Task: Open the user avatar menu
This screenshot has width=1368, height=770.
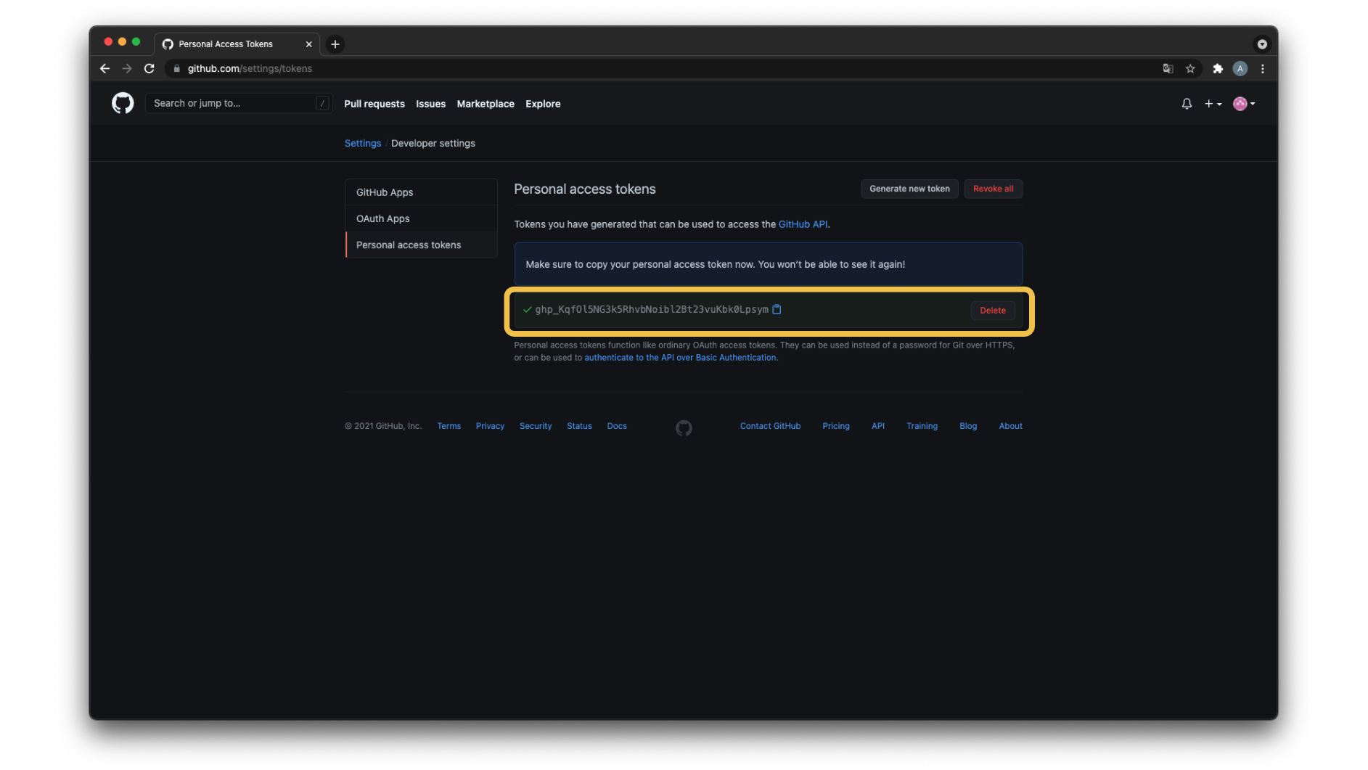Action: (x=1244, y=104)
